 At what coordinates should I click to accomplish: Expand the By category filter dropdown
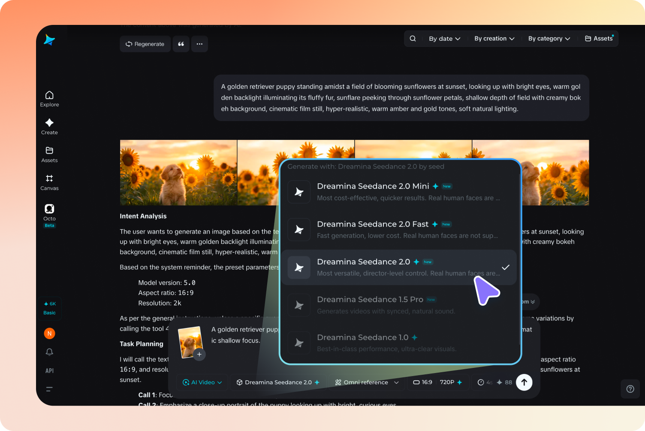click(549, 39)
